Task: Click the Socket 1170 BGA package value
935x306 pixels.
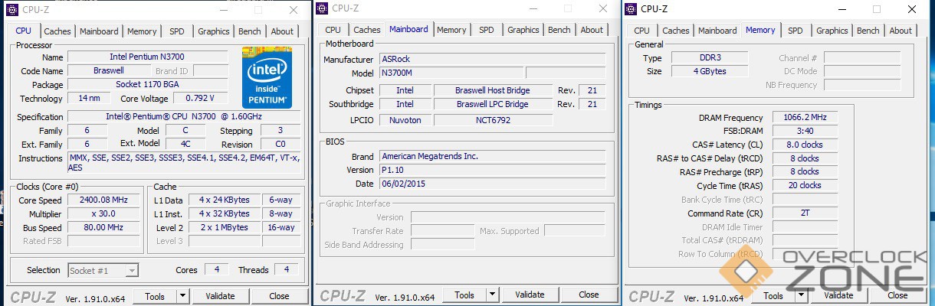Action: tap(147, 84)
